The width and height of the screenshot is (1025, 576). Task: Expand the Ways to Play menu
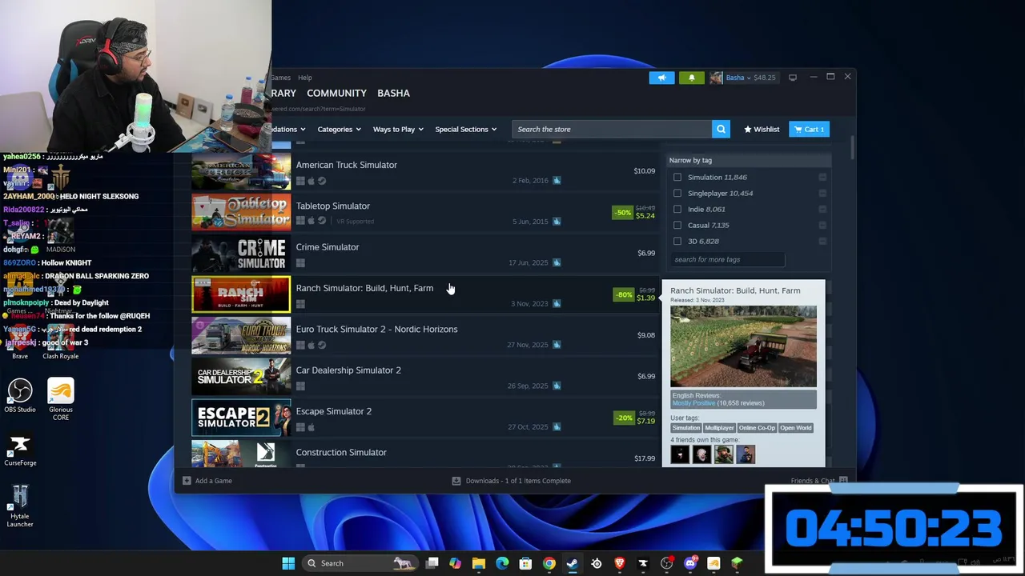pyautogui.click(x=398, y=129)
